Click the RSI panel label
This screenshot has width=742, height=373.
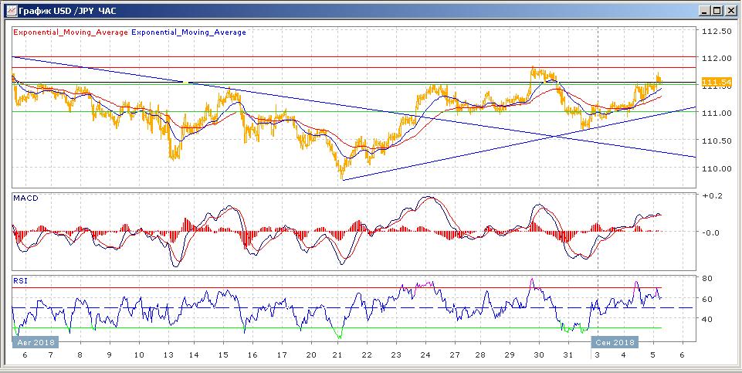tap(20, 280)
